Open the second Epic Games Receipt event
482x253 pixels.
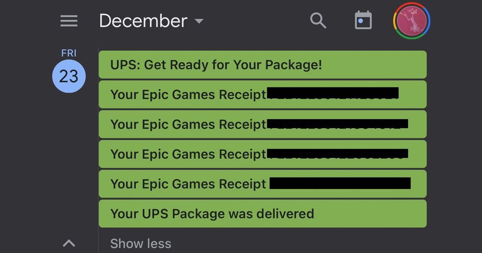coord(263,124)
